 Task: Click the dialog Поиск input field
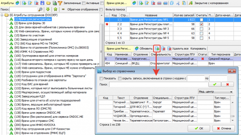click(x=159, y=84)
